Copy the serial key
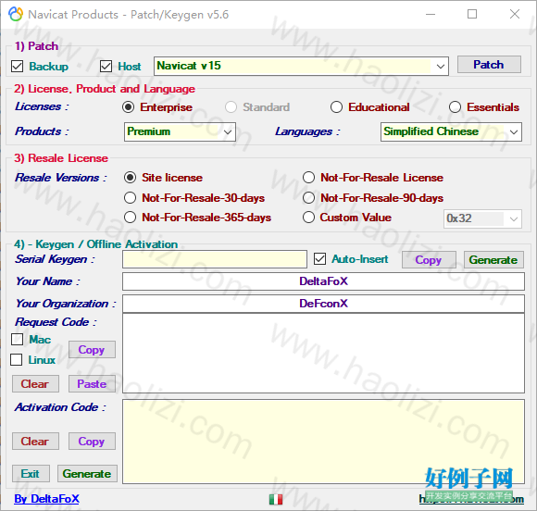The width and height of the screenshot is (537, 511). click(x=429, y=259)
